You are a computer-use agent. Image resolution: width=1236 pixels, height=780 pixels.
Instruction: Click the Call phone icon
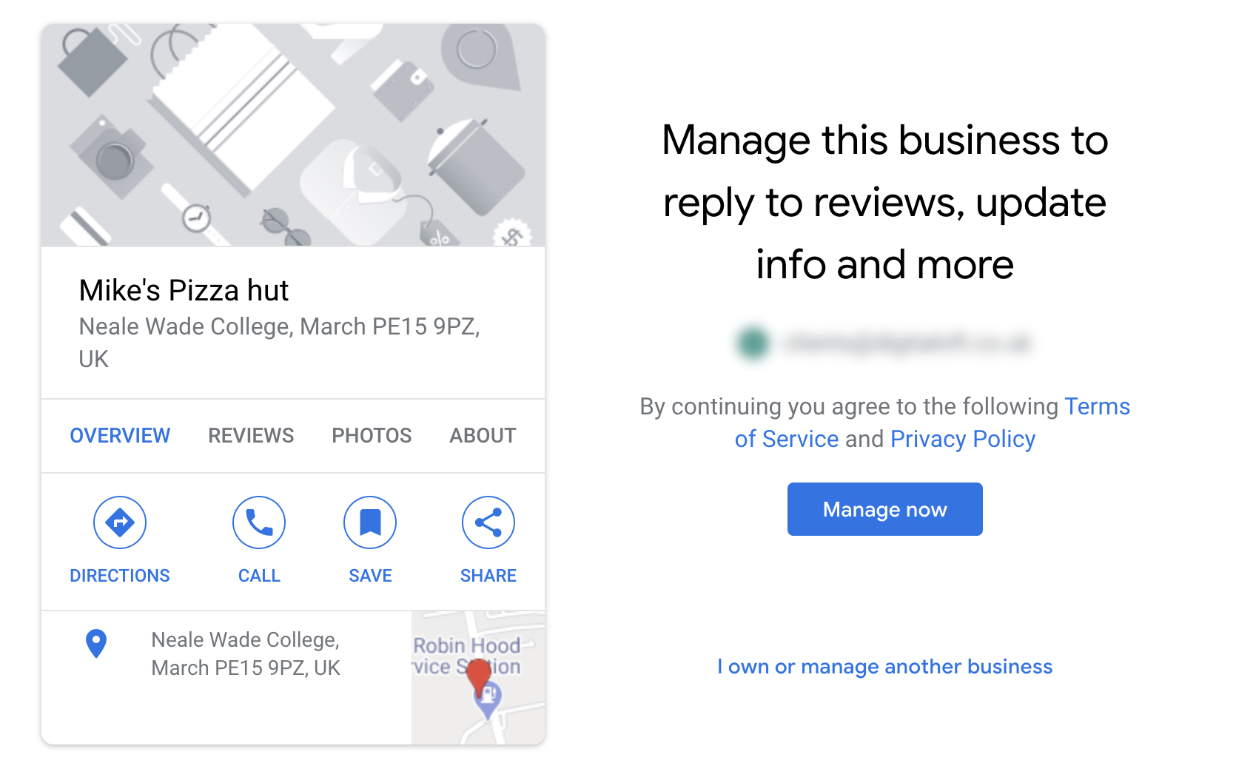pyautogui.click(x=259, y=522)
